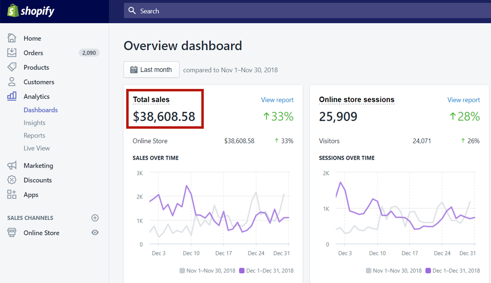491x283 pixels.
Task: Click inside the Search field
Action: click(304, 11)
